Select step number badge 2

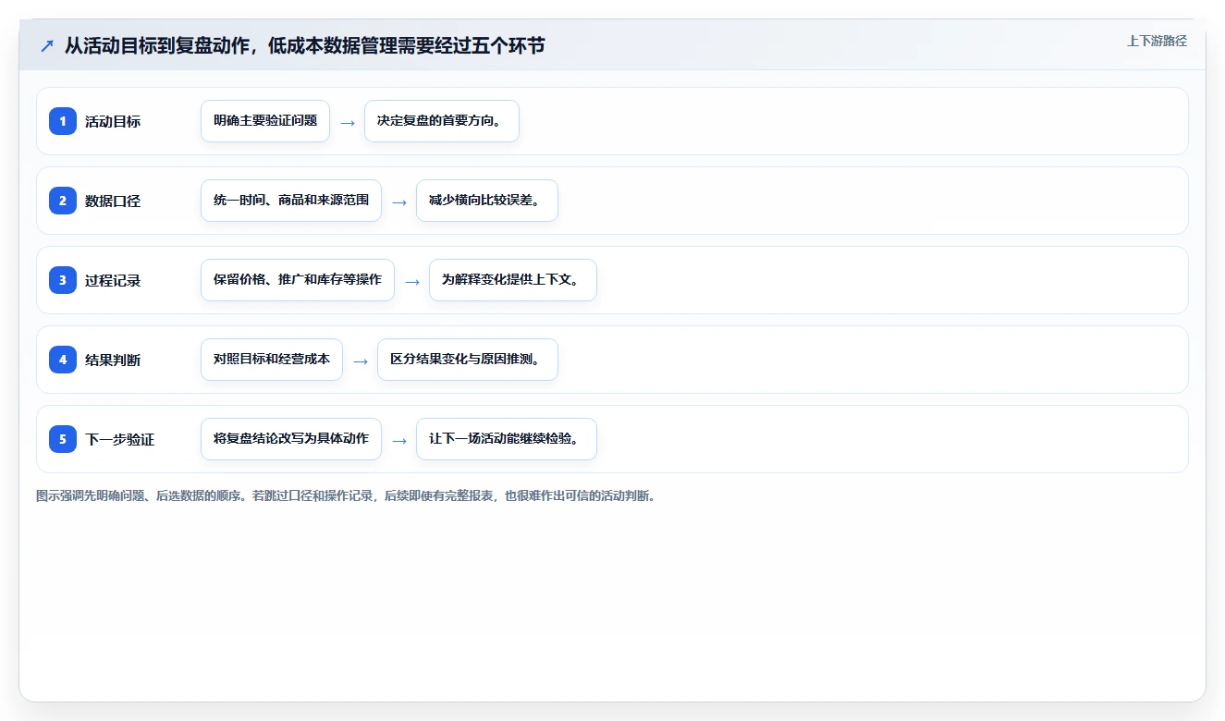click(x=63, y=201)
